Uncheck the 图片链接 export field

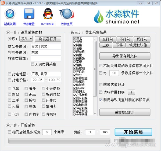pos(75,98)
